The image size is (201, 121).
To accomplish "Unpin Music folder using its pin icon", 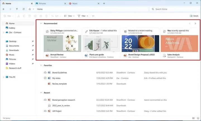I will [33, 55].
